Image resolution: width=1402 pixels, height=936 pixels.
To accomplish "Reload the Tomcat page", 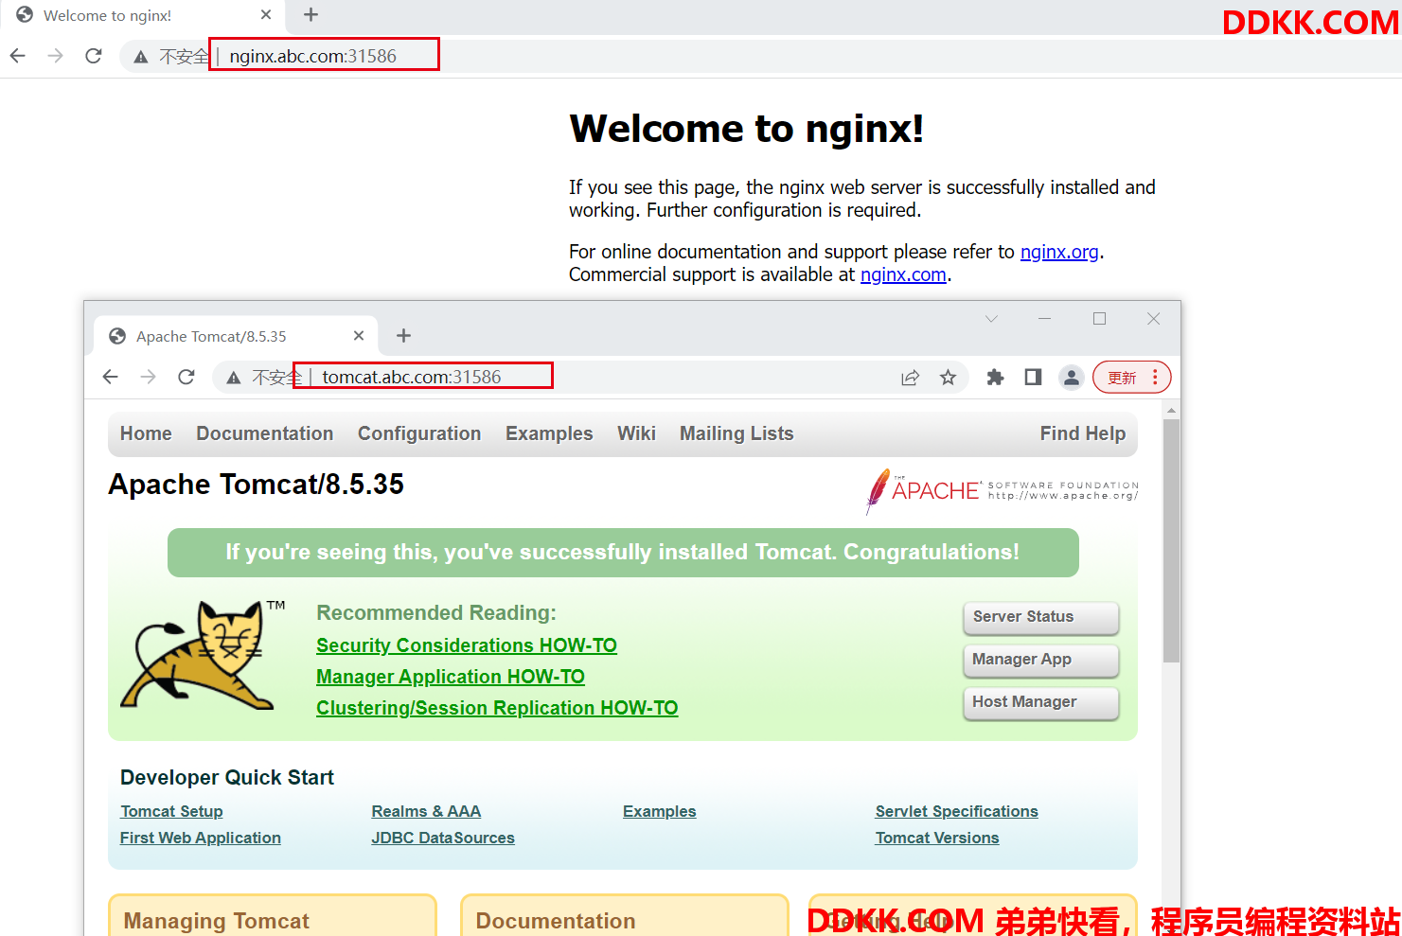I will [x=186, y=377].
